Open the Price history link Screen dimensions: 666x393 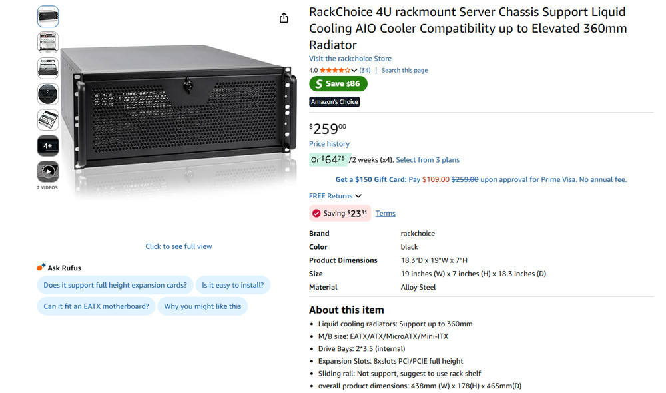pos(329,143)
